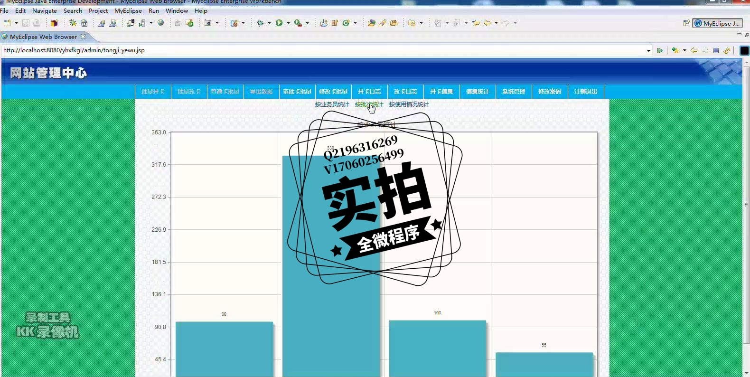Open the Run dropdown arrow
This screenshot has height=377, width=750.
coord(288,23)
